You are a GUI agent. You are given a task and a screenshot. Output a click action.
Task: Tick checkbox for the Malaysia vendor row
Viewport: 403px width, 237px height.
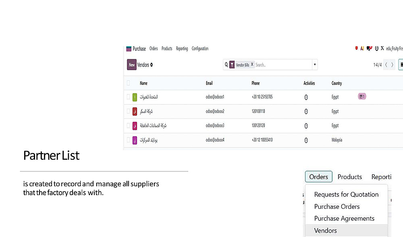[x=129, y=140]
